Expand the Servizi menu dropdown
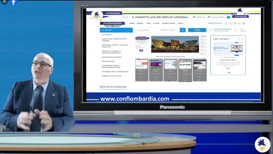This screenshot has width=273, height=154. (x=140, y=23)
